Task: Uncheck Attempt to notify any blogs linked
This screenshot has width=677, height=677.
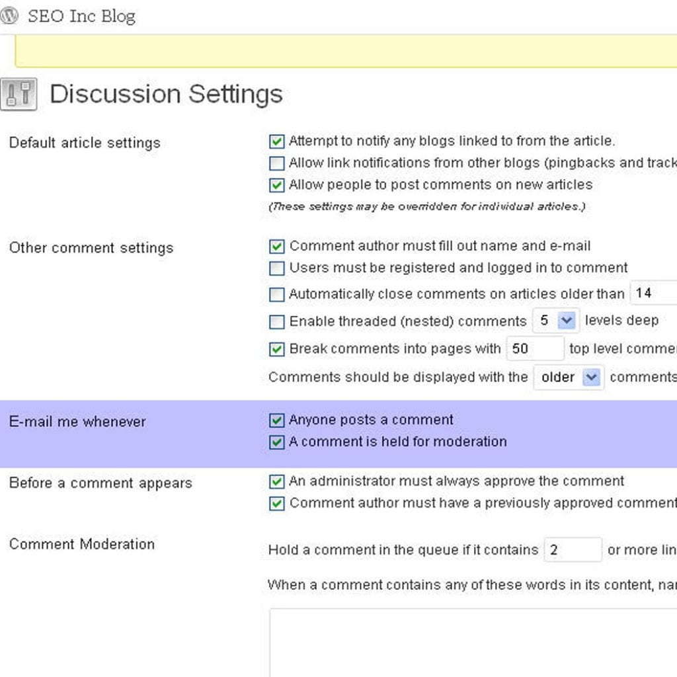Action: [277, 141]
